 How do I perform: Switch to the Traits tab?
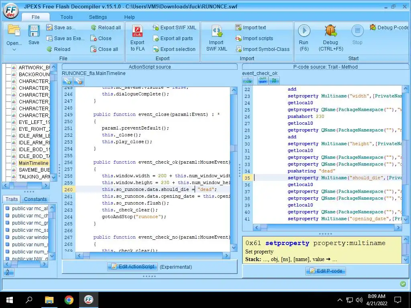(x=12, y=199)
